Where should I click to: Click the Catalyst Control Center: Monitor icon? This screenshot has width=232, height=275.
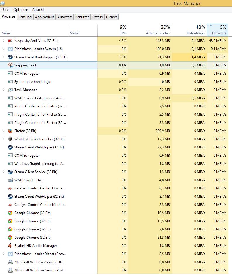click(10, 205)
